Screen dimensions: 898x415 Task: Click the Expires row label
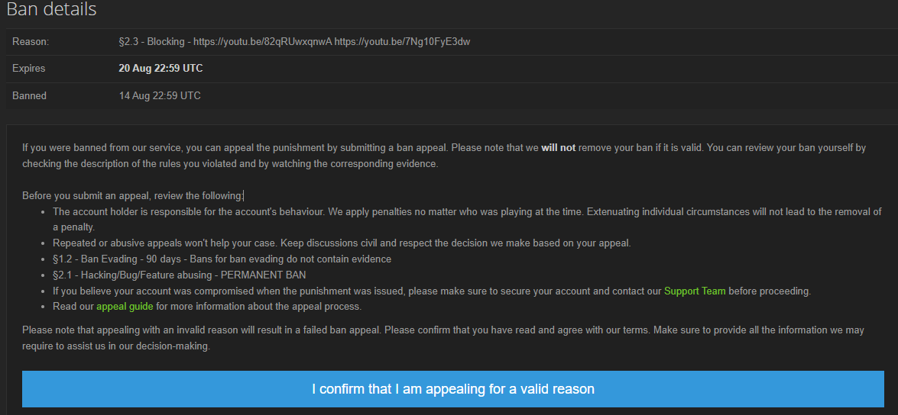(x=28, y=69)
